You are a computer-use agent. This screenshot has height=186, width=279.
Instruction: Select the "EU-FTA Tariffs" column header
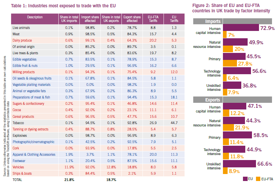153,19
